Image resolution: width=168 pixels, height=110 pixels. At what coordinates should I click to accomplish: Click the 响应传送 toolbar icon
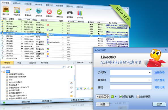pyautogui.click(x=17, y=10)
